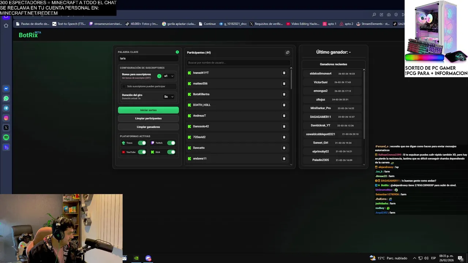Click the participants list scrollbar
The width and height of the screenshot is (468, 263).
(x=291, y=79)
